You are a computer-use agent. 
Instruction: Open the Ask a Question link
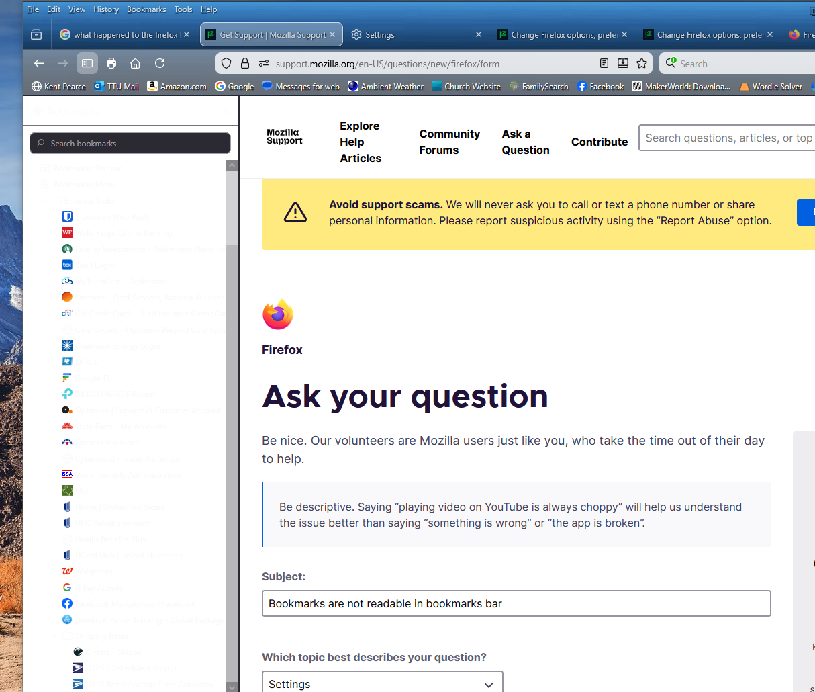pos(526,142)
